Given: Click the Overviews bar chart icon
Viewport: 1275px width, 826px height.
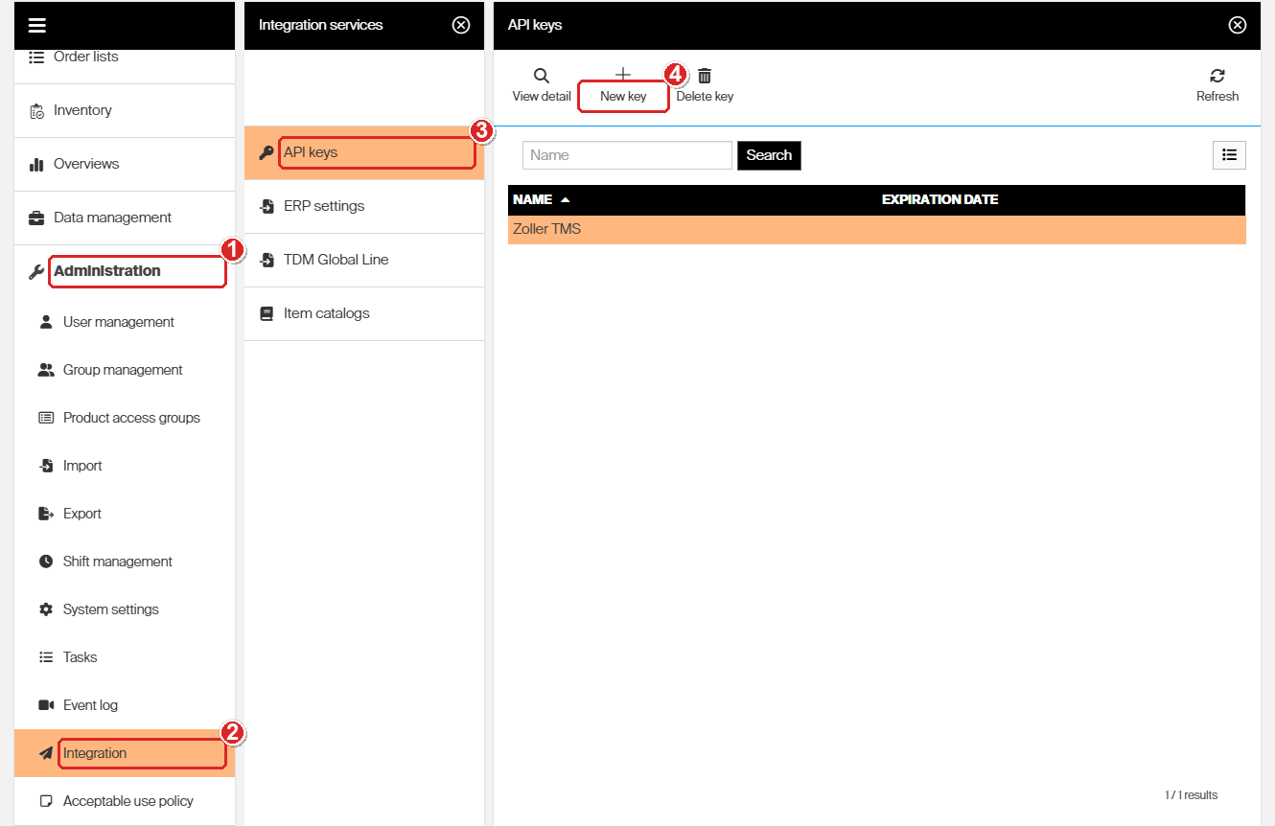Looking at the screenshot, I should tap(36, 164).
